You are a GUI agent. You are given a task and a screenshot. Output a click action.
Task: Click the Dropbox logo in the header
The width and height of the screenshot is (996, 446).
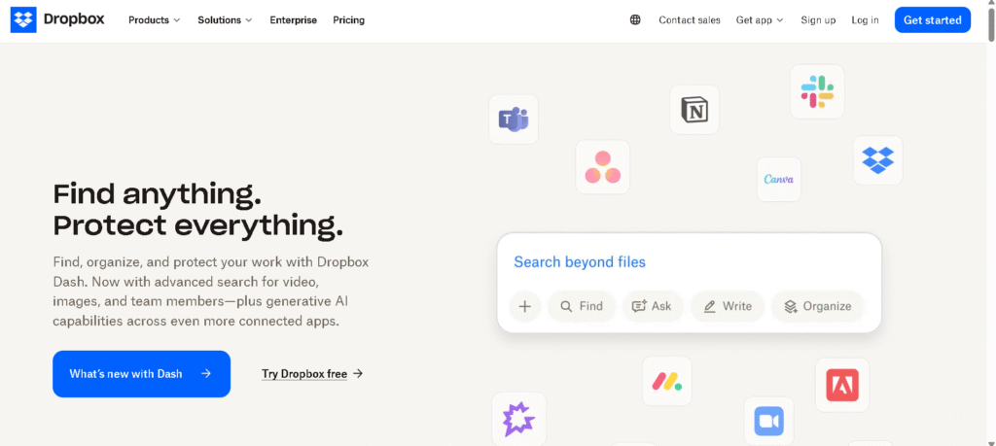tap(57, 20)
